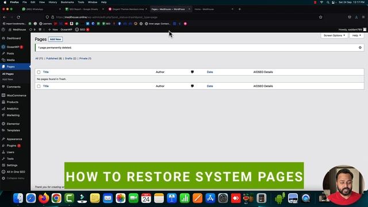Image resolution: width=368 pixels, height=207 pixels.
Task: Click the Add New page button
Action: 55,39
